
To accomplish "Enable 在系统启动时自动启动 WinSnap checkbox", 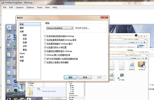I will point(45,36).
